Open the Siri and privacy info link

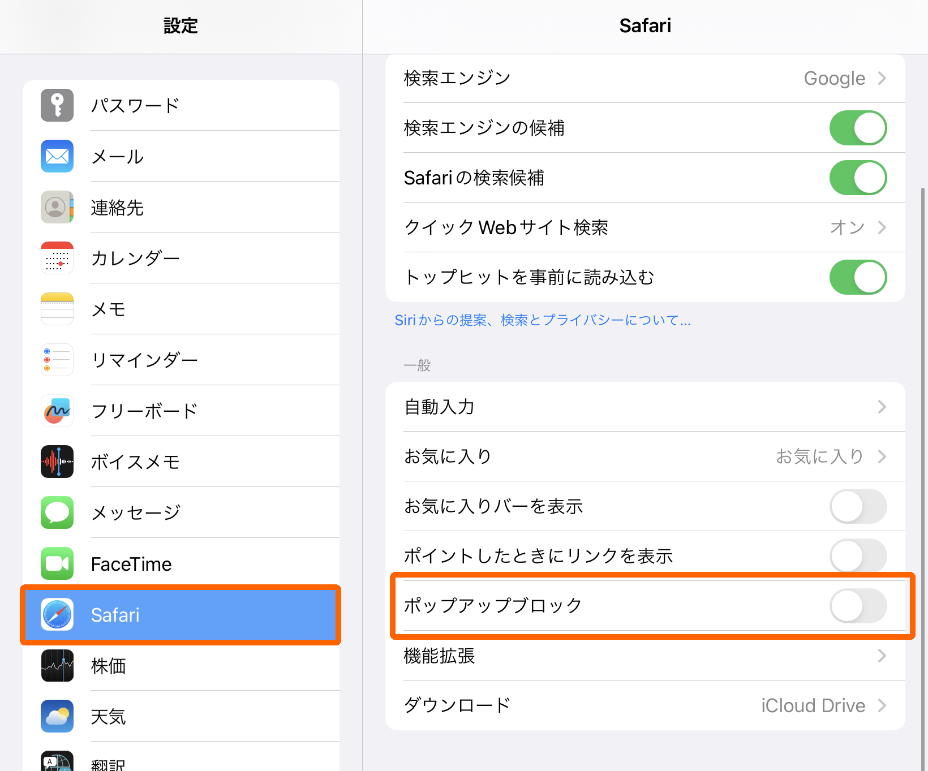point(542,320)
